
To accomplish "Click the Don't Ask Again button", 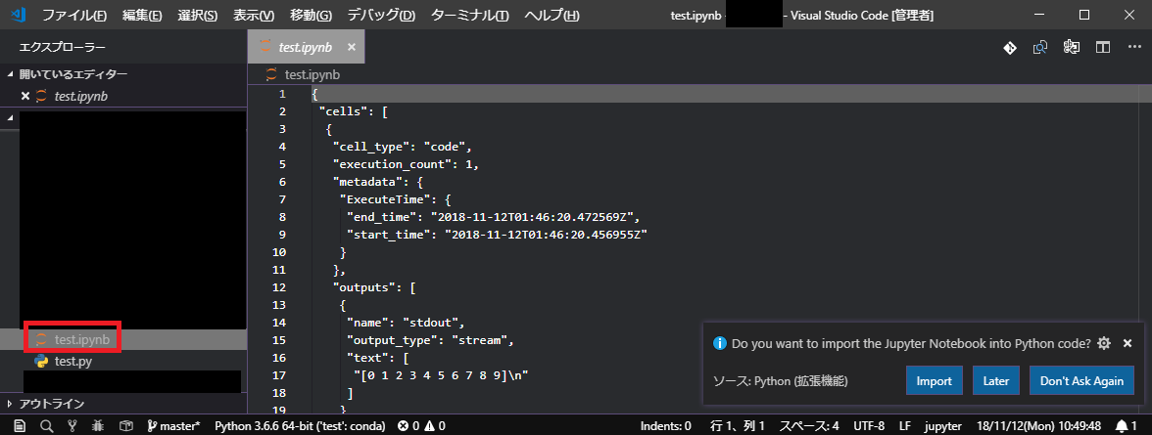I will coord(1081,380).
